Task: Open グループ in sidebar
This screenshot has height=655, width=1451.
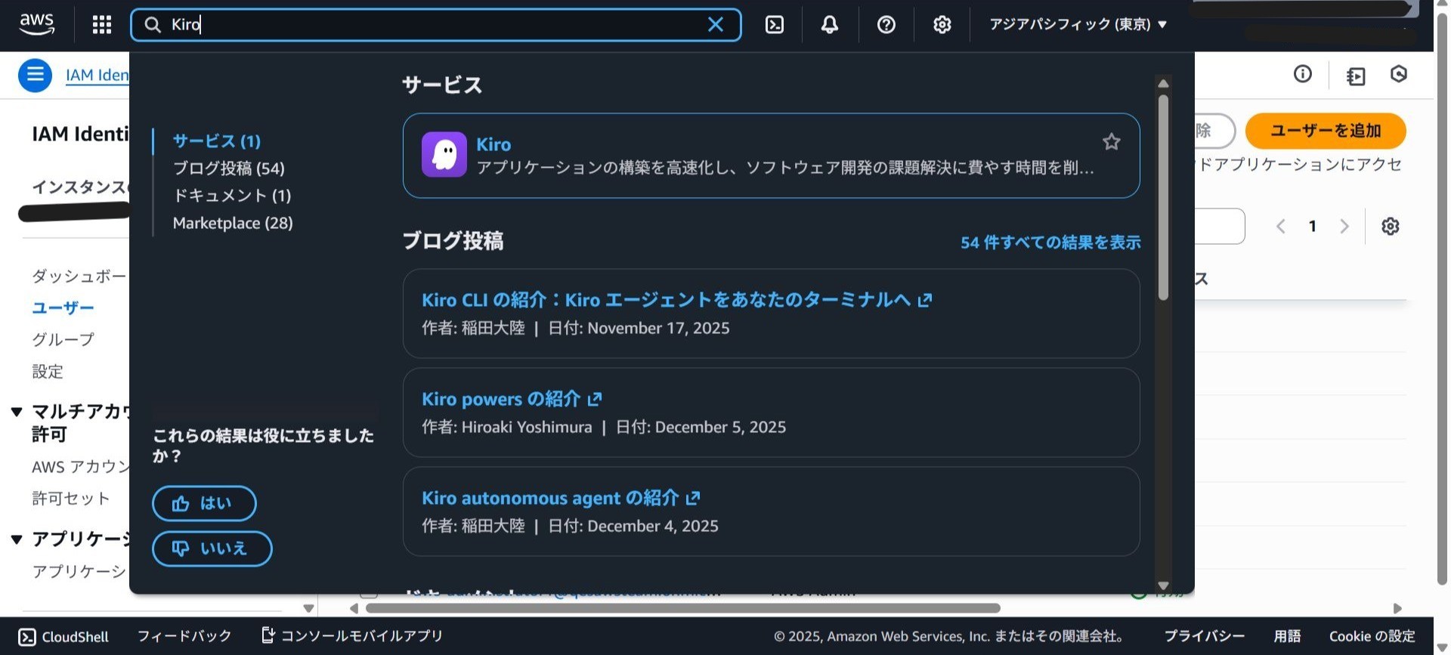Action: (63, 340)
